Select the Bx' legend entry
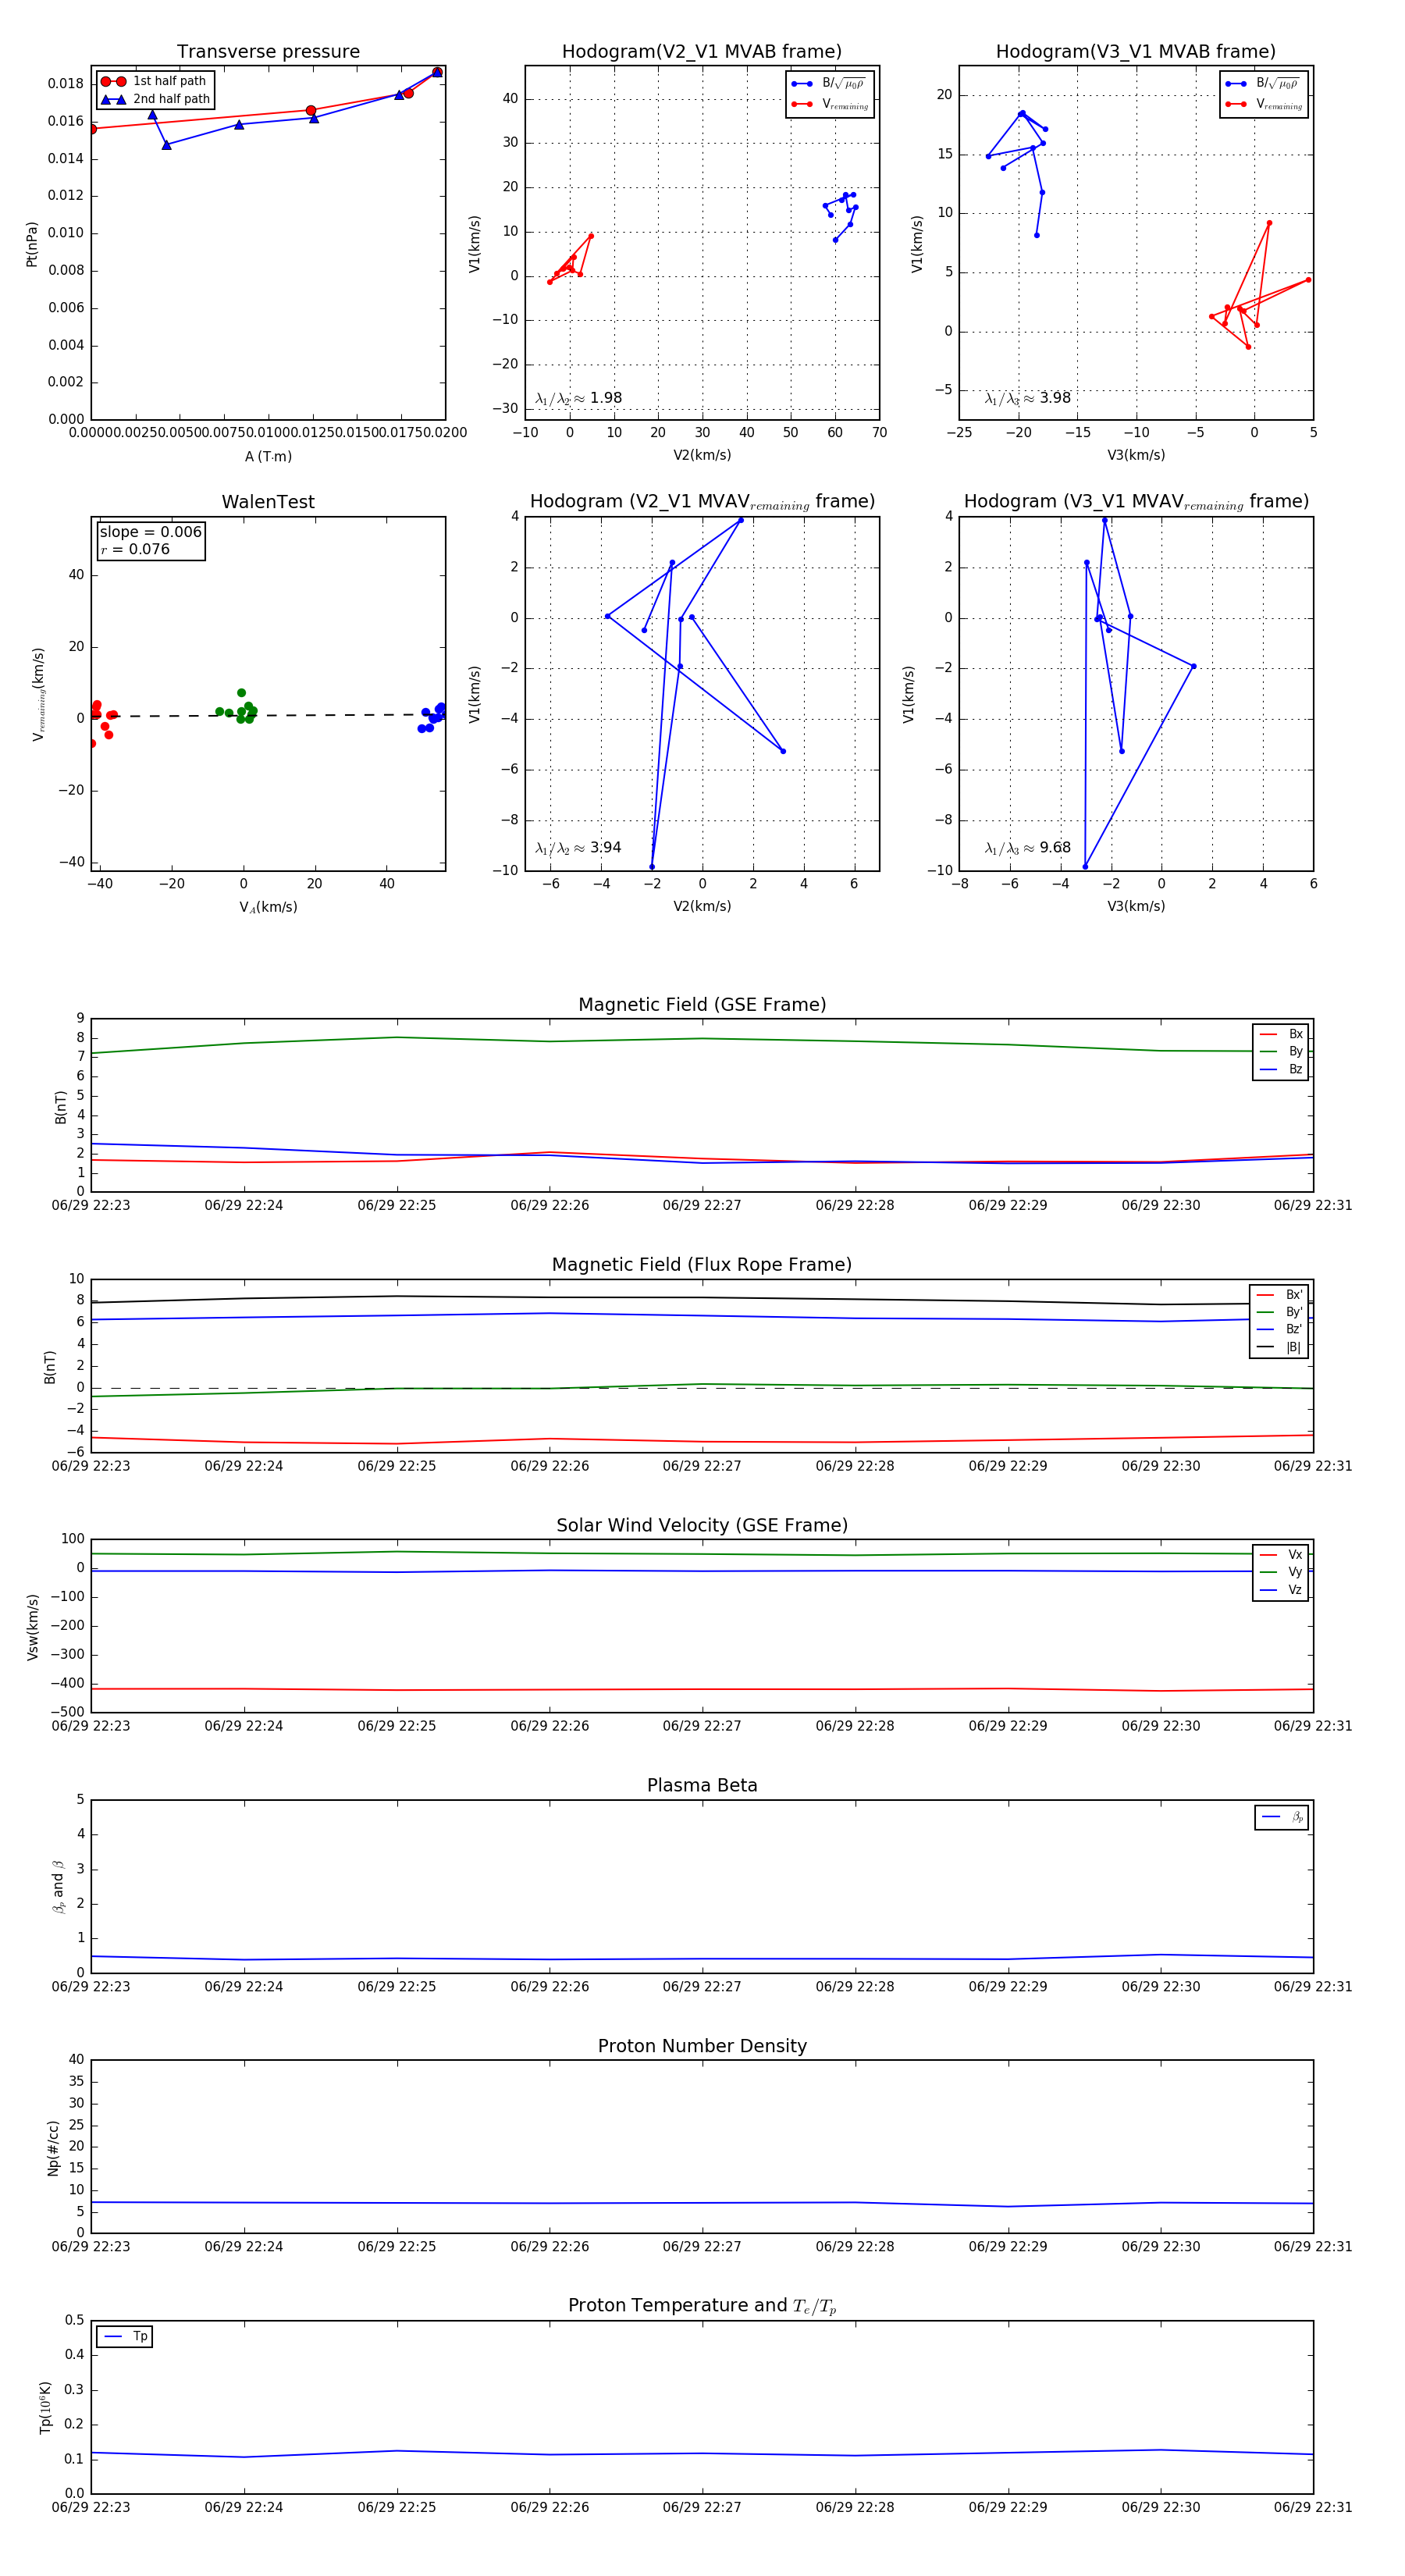The image size is (1405, 2576). [x=1279, y=1295]
